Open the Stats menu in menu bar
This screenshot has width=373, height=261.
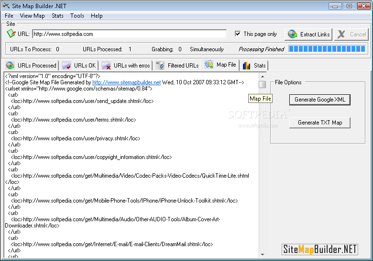click(57, 16)
